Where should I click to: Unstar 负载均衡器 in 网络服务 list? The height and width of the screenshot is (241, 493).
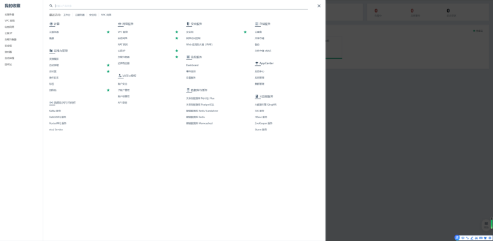coord(177,57)
